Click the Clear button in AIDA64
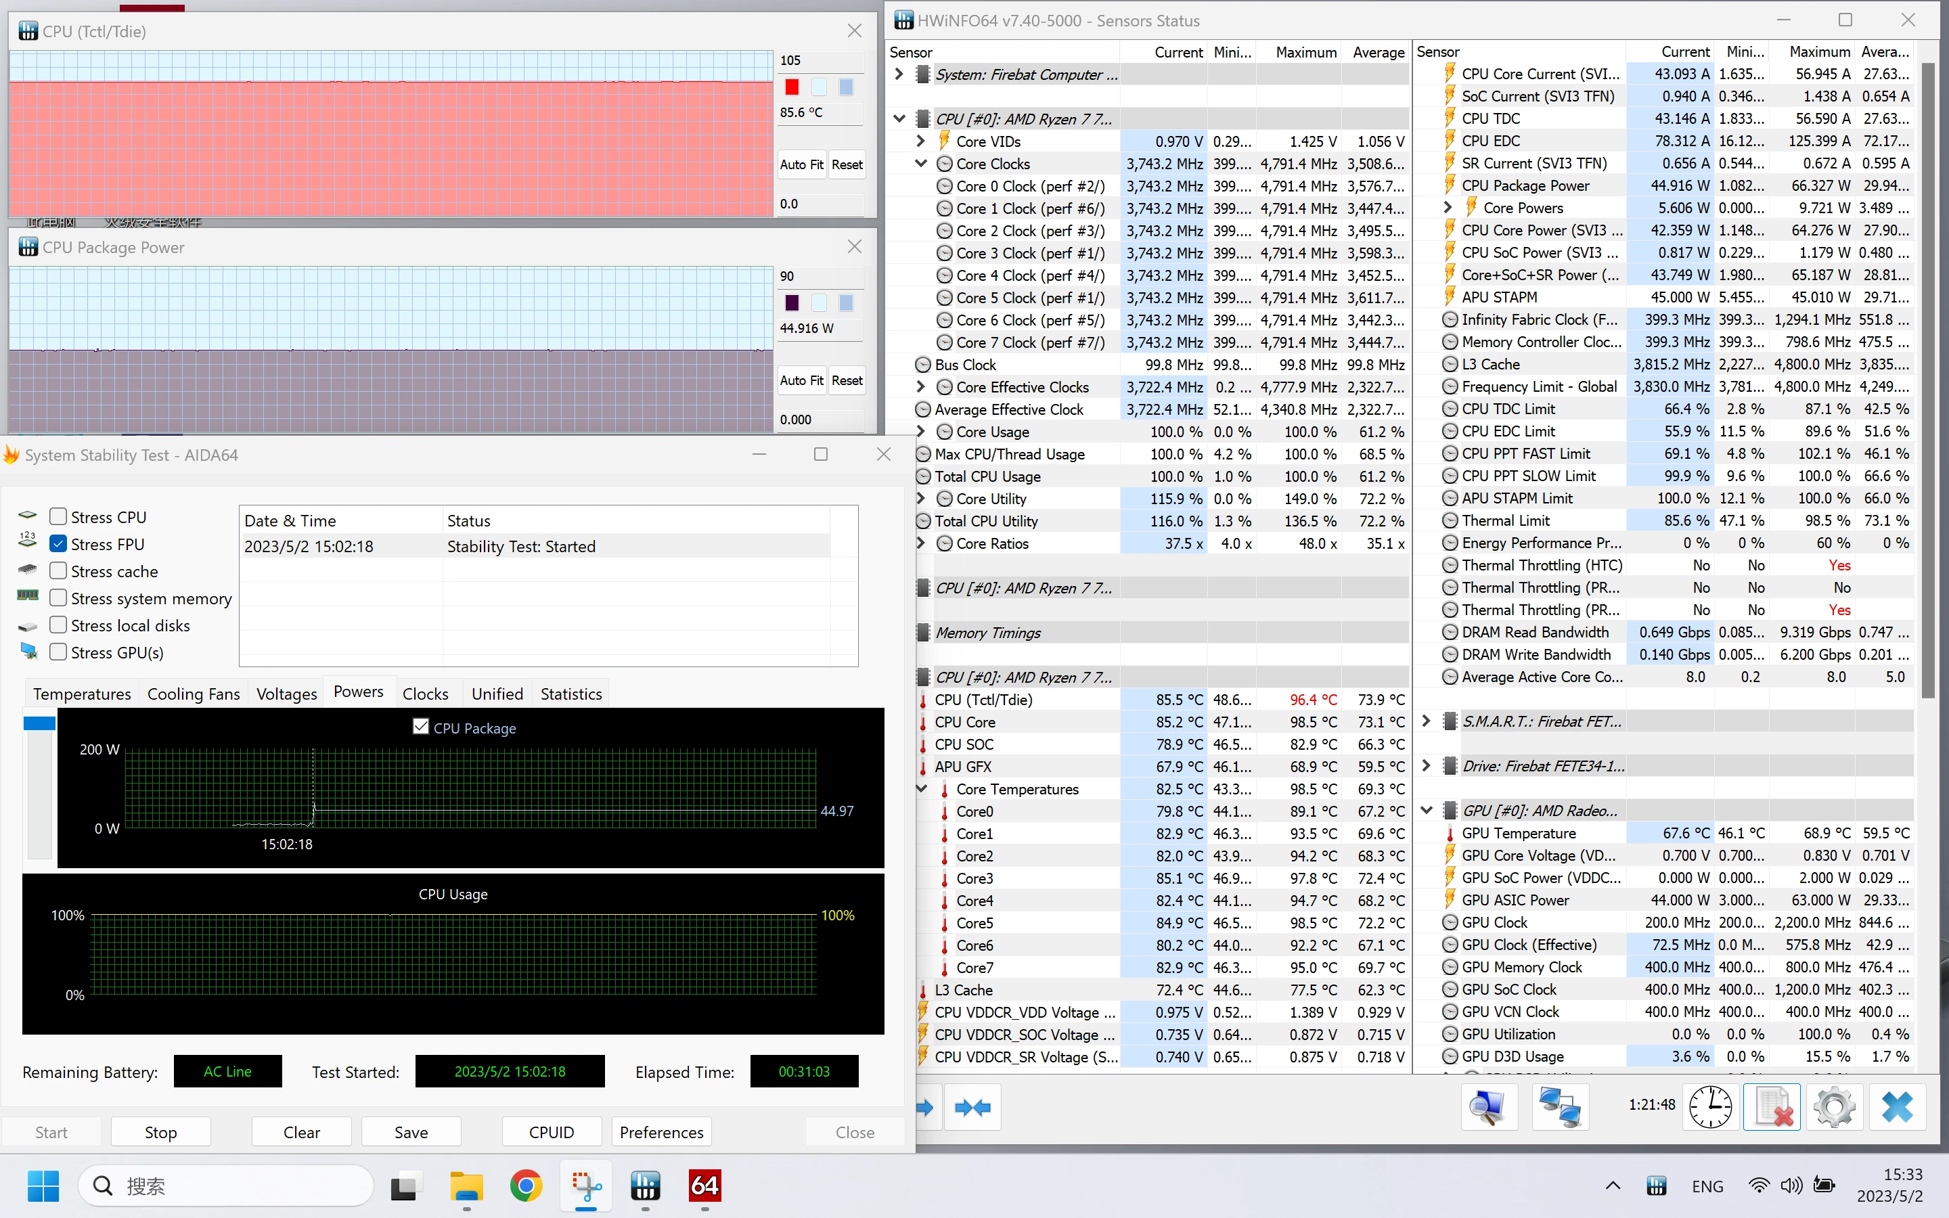1949x1218 pixels. (x=301, y=1132)
